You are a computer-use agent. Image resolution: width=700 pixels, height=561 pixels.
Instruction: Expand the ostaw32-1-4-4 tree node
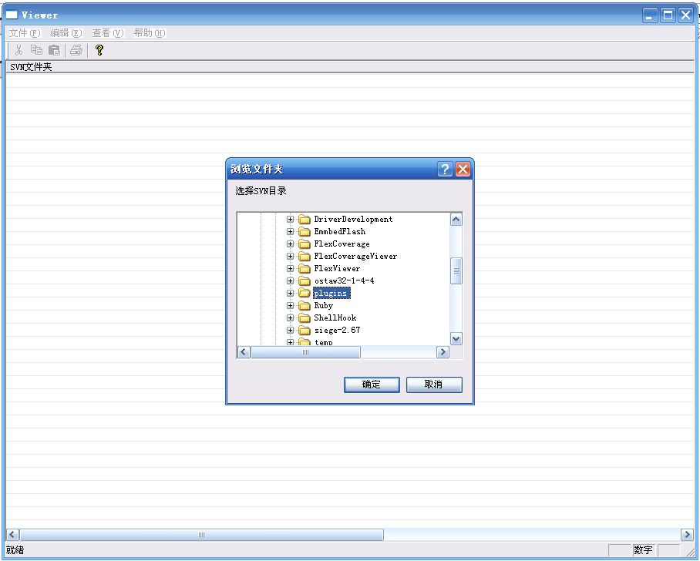pos(290,280)
